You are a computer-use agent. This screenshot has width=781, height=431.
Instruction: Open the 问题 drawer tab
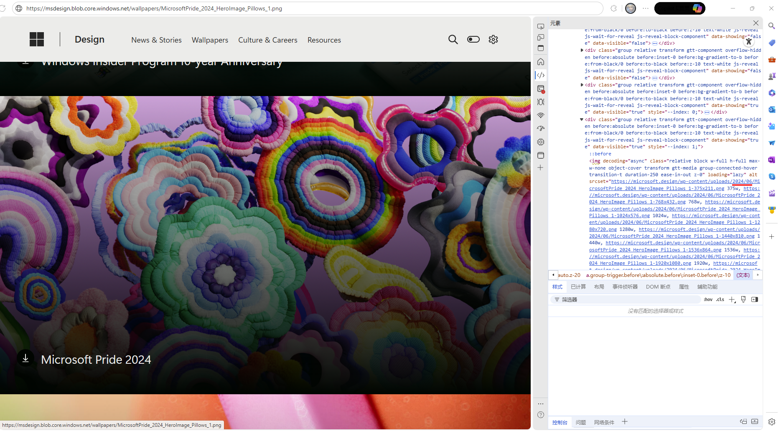coord(581,422)
